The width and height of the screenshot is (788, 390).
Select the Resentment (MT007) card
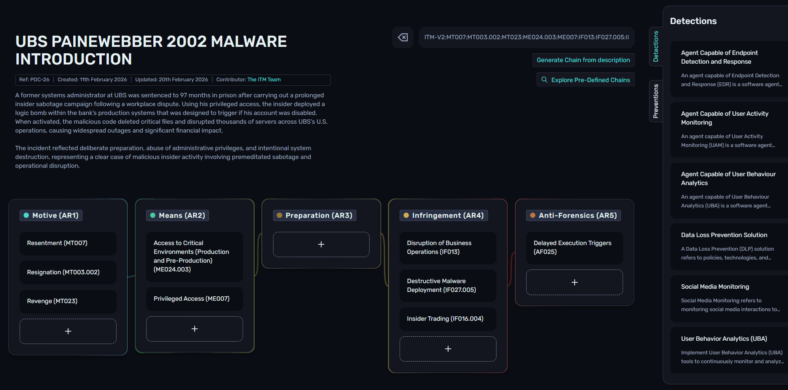68,243
